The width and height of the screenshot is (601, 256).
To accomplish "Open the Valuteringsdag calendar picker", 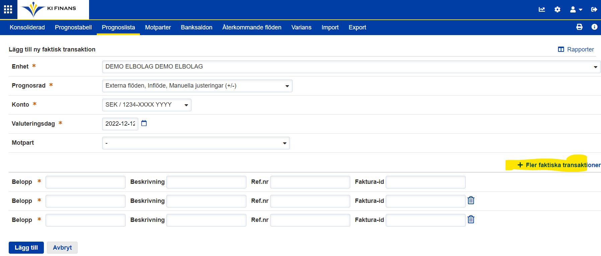I will click(x=144, y=123).
